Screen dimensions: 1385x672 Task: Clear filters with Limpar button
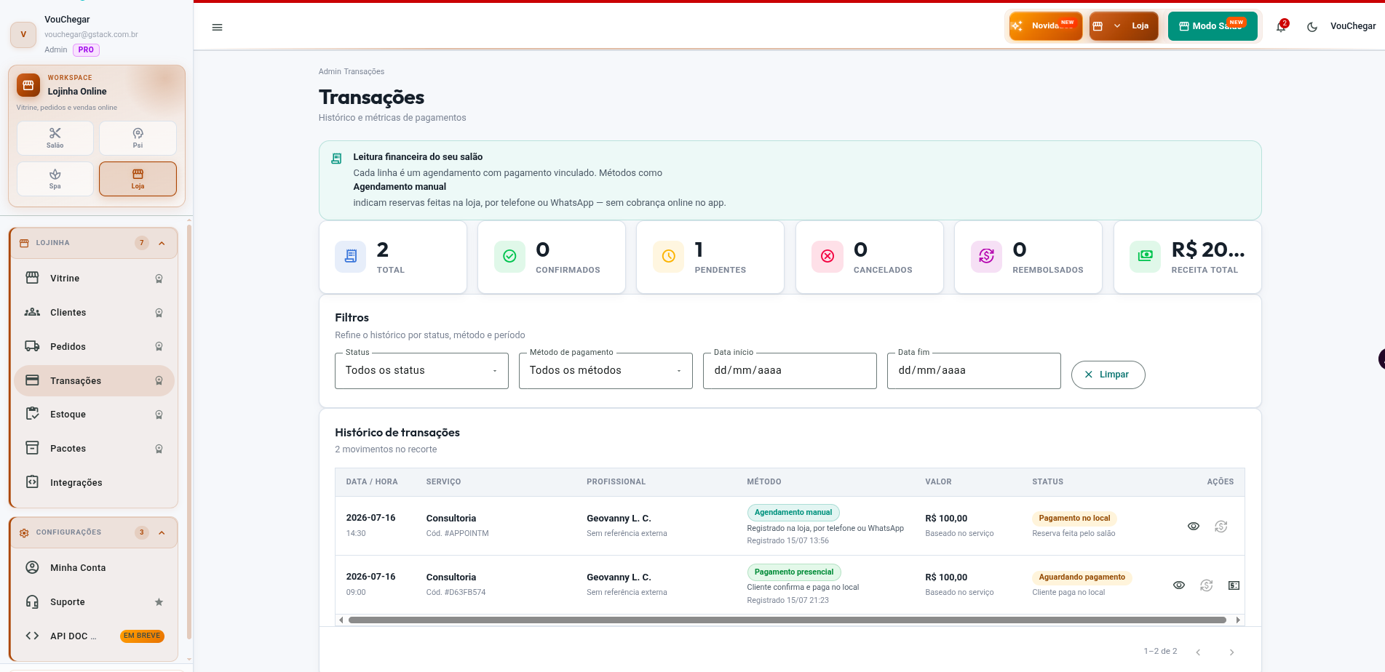click(x=1108, y=375)
